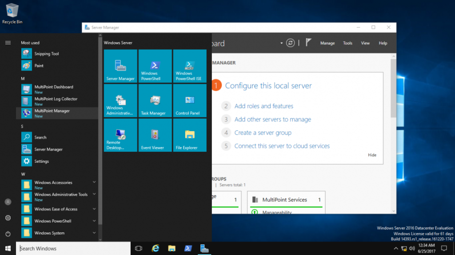Open the Server Manager breadcrumb dropdown arrow
This screenshot has width=455, height=255.
click(281, 43)
